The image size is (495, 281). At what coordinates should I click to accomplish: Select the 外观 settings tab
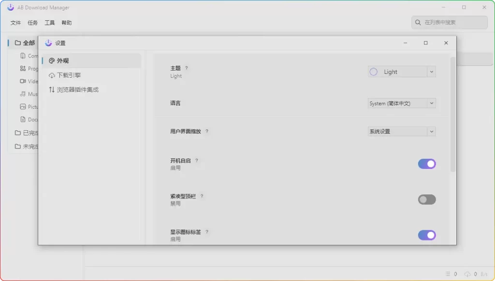(x=91, y=60)
